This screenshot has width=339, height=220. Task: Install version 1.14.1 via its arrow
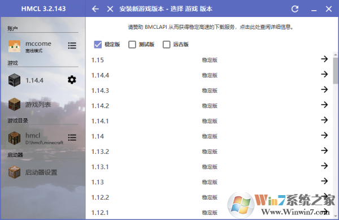[324, 120]
